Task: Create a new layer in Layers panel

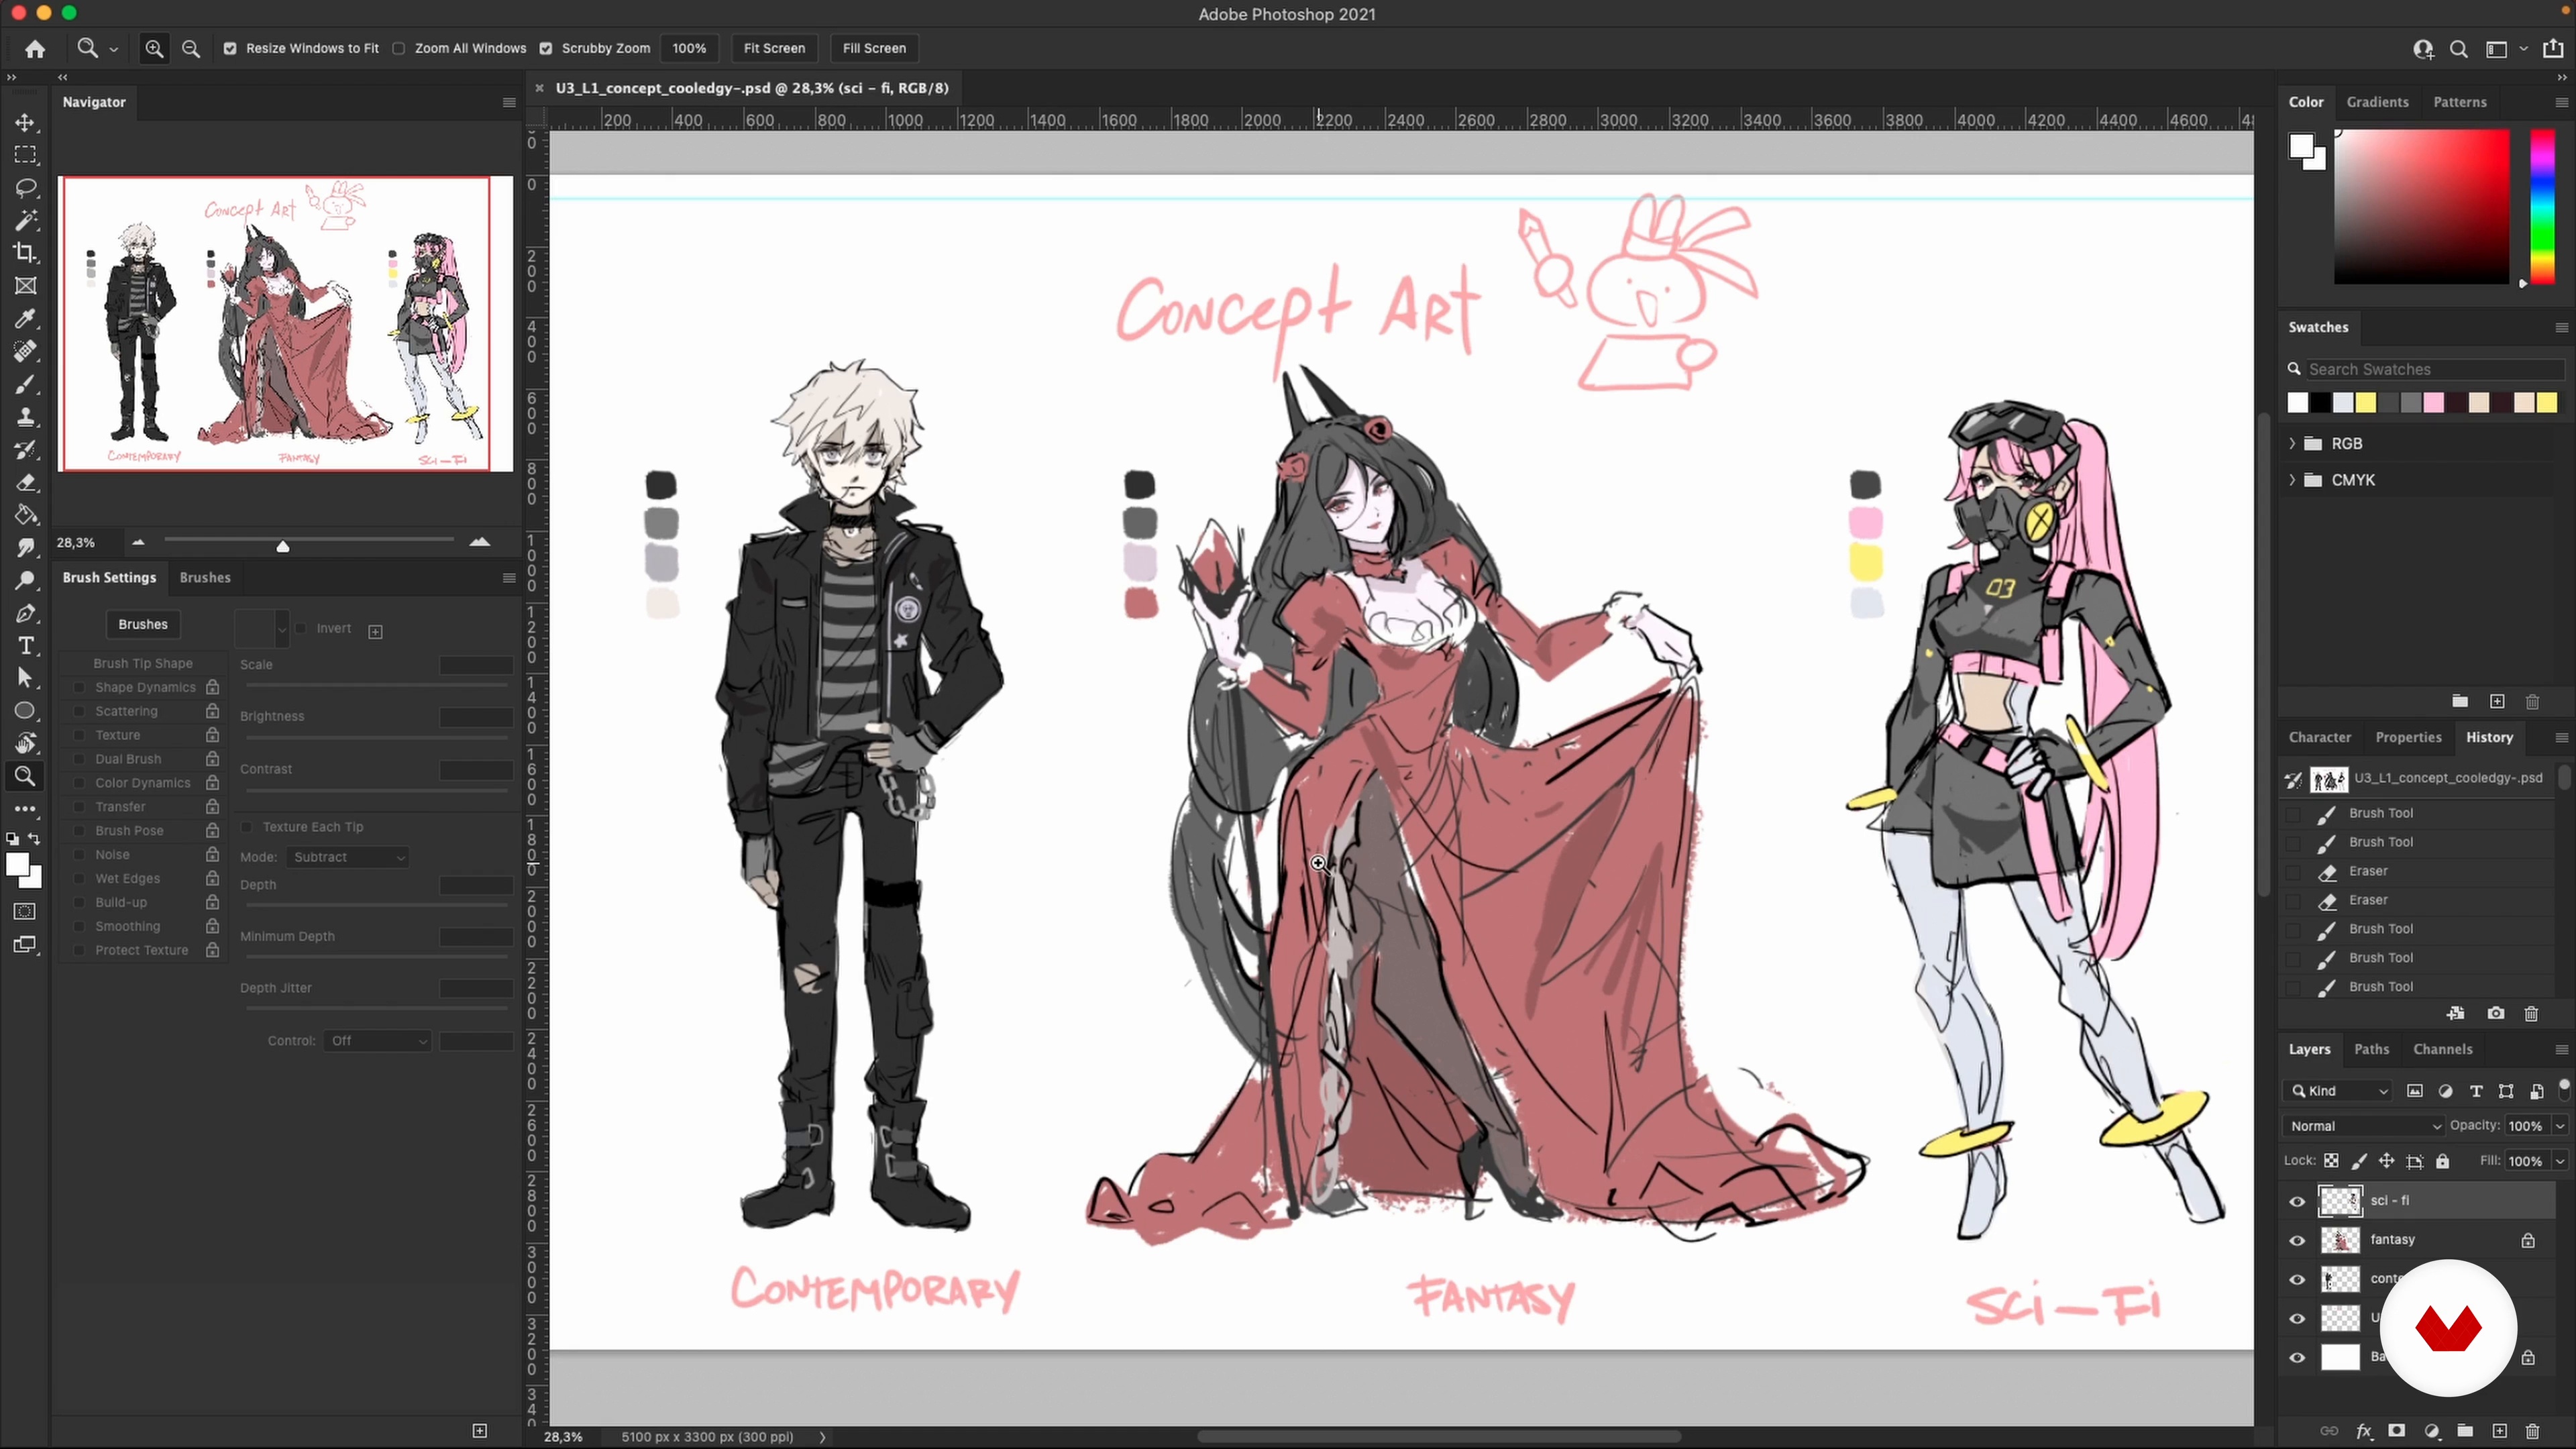Action: [2499, 1431]
